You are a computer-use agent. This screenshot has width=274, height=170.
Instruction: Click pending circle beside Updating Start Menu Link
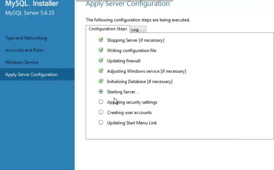tap(101, 122)
